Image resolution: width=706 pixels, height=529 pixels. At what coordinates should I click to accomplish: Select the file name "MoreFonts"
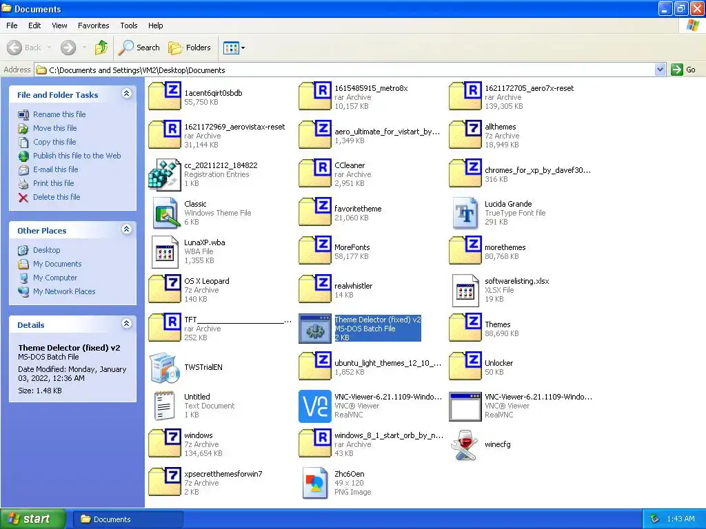[x=352, y=247]
